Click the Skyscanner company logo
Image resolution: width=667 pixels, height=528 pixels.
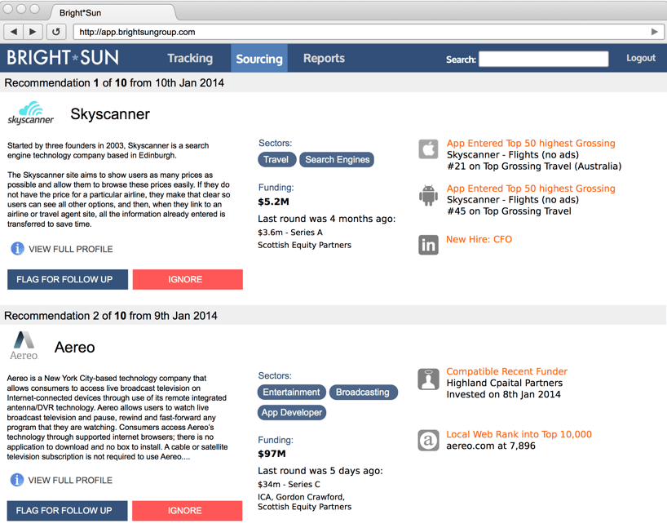pos(31,113)
